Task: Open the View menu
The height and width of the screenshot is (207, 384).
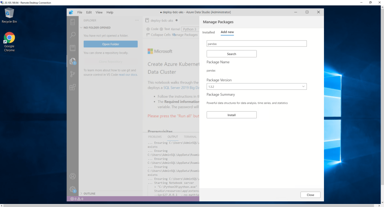Action: [x=99, y=12]
